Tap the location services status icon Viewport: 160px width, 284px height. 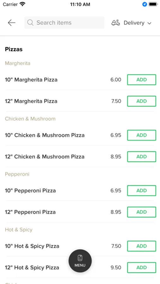click(x=145, y=4)
